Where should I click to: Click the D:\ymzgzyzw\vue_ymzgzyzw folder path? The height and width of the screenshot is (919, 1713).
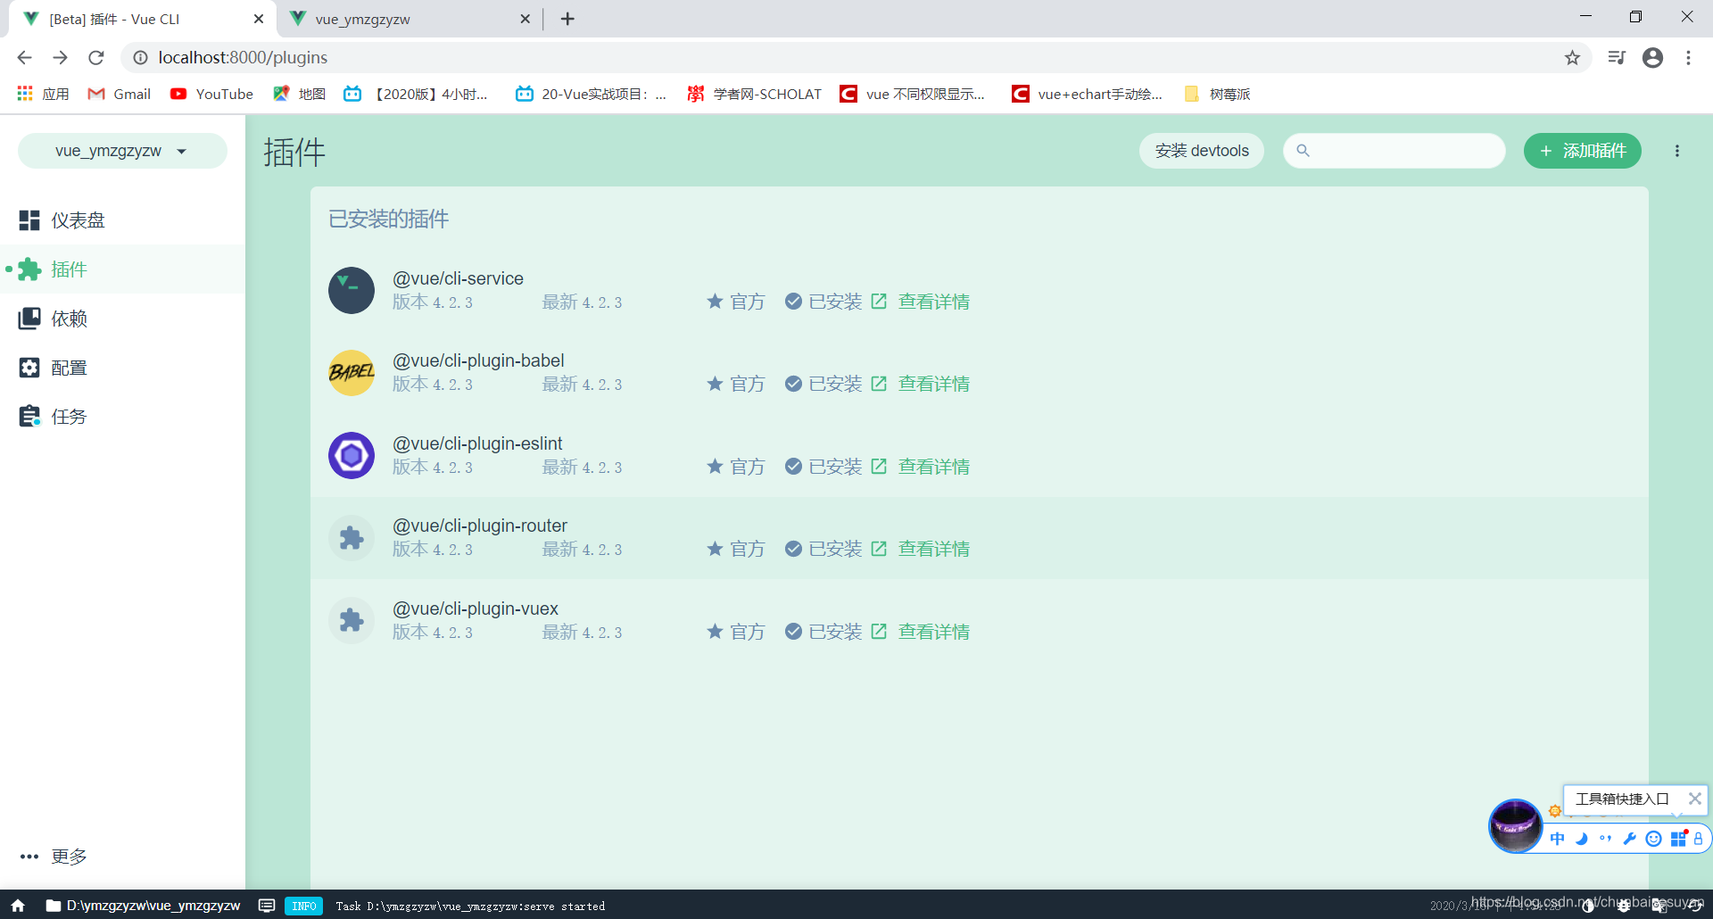143,906
